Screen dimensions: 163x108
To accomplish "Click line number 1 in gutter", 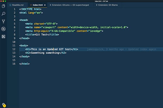I will [x=15, y=9].
